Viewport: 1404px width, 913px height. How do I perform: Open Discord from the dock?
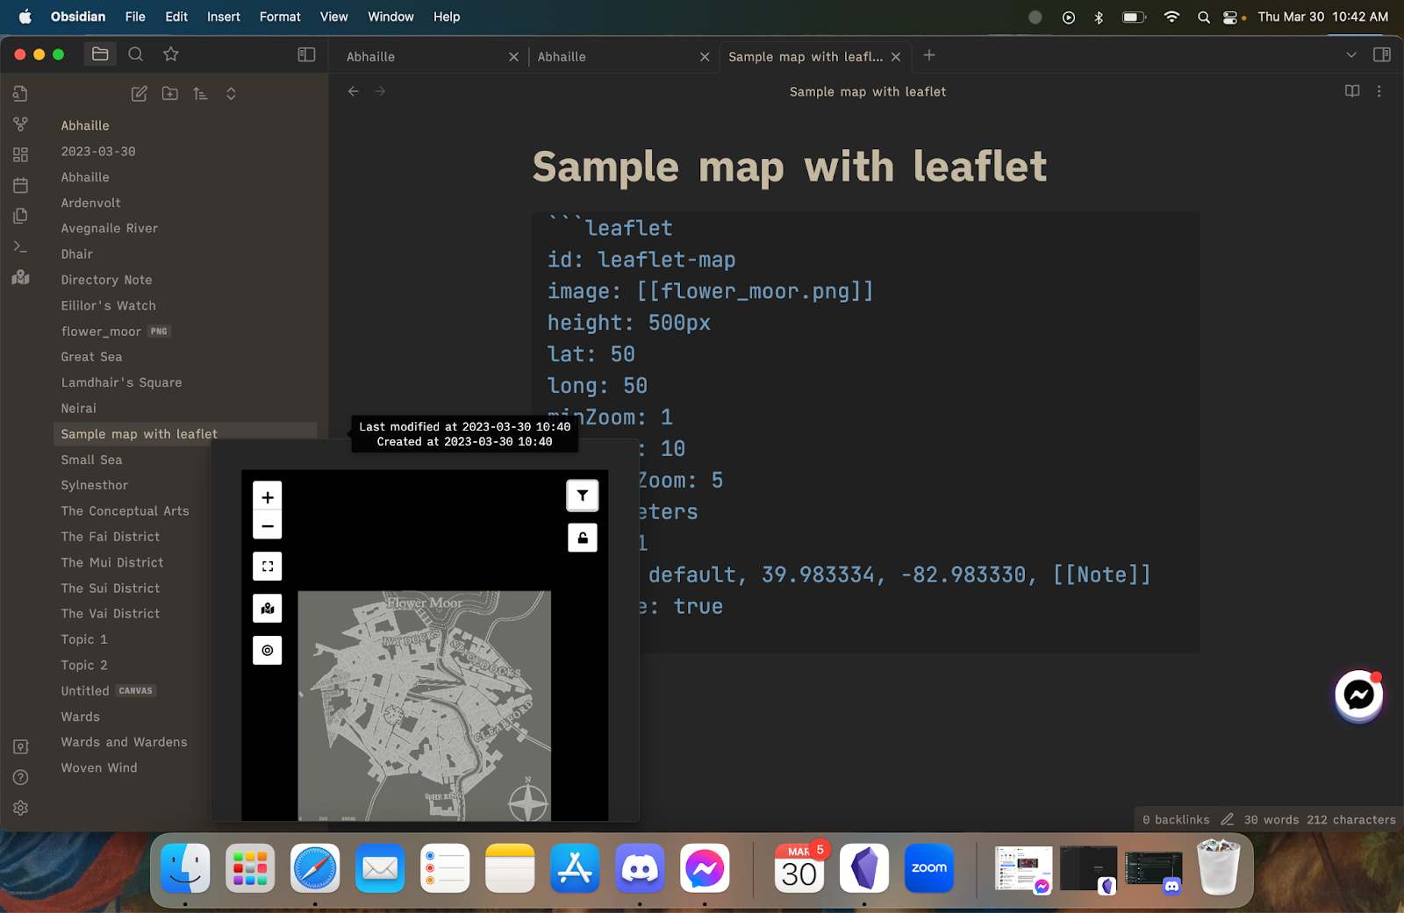[640, 868]
